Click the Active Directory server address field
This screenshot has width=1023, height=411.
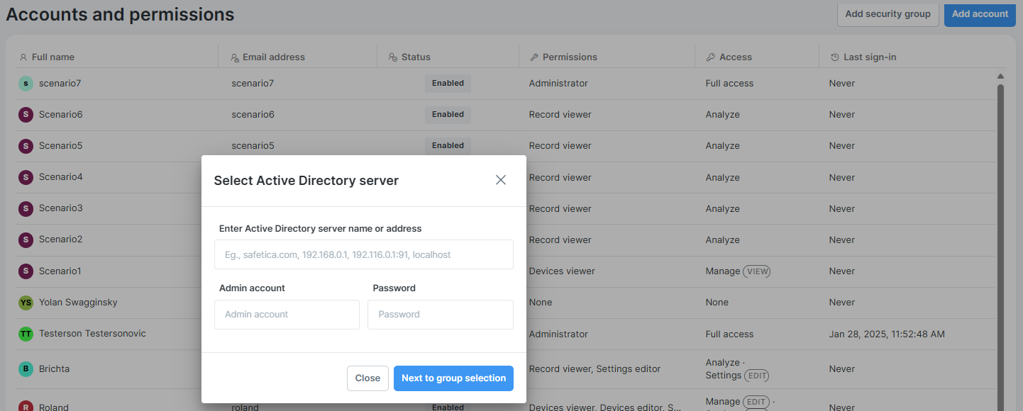(x=363, y=254)
